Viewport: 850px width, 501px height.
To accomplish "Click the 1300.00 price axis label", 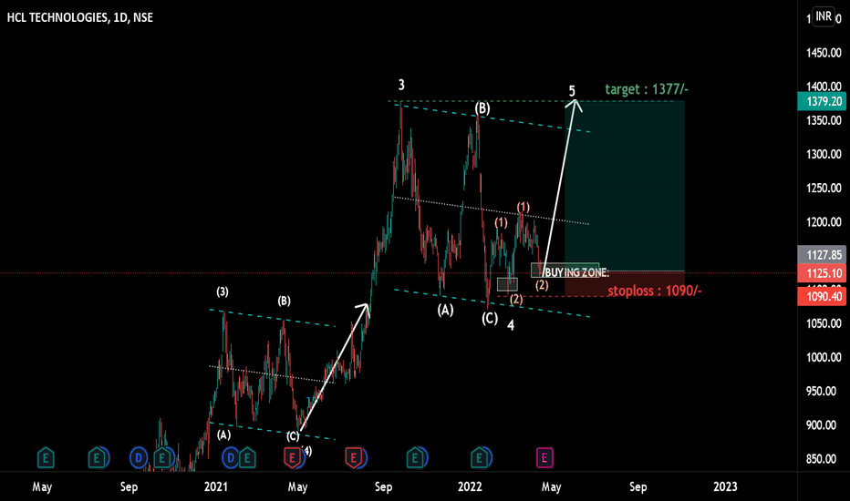I will pos(824,154).
